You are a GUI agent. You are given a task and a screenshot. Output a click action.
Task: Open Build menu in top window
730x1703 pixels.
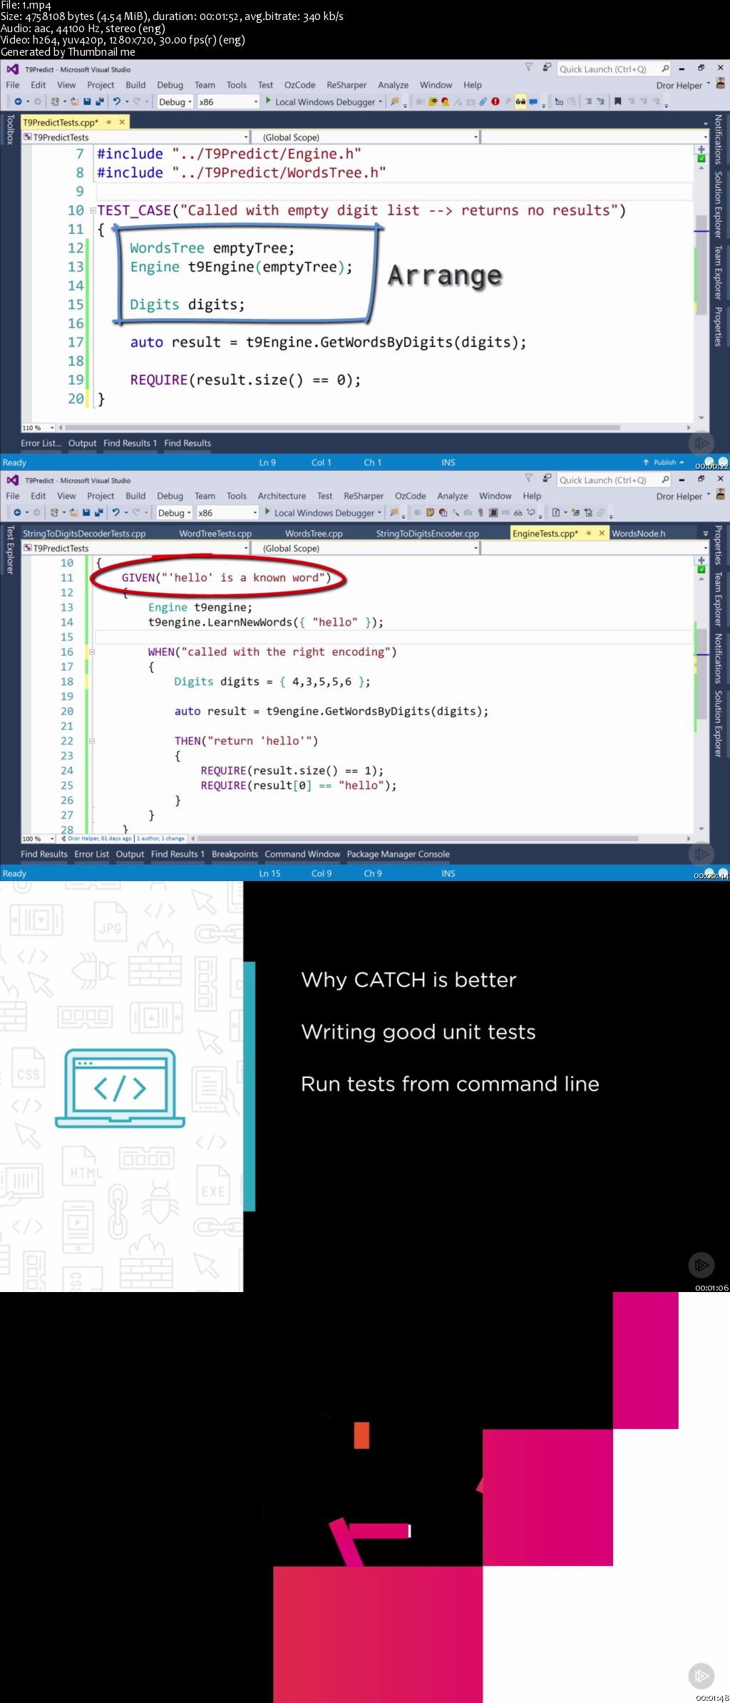135,85
